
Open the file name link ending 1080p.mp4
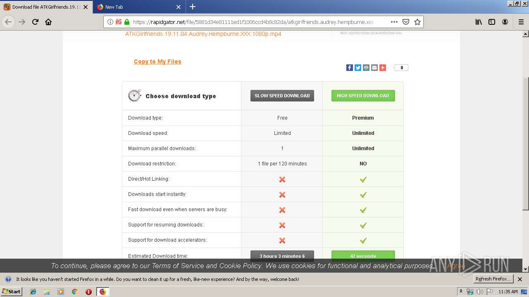(203, 34)
